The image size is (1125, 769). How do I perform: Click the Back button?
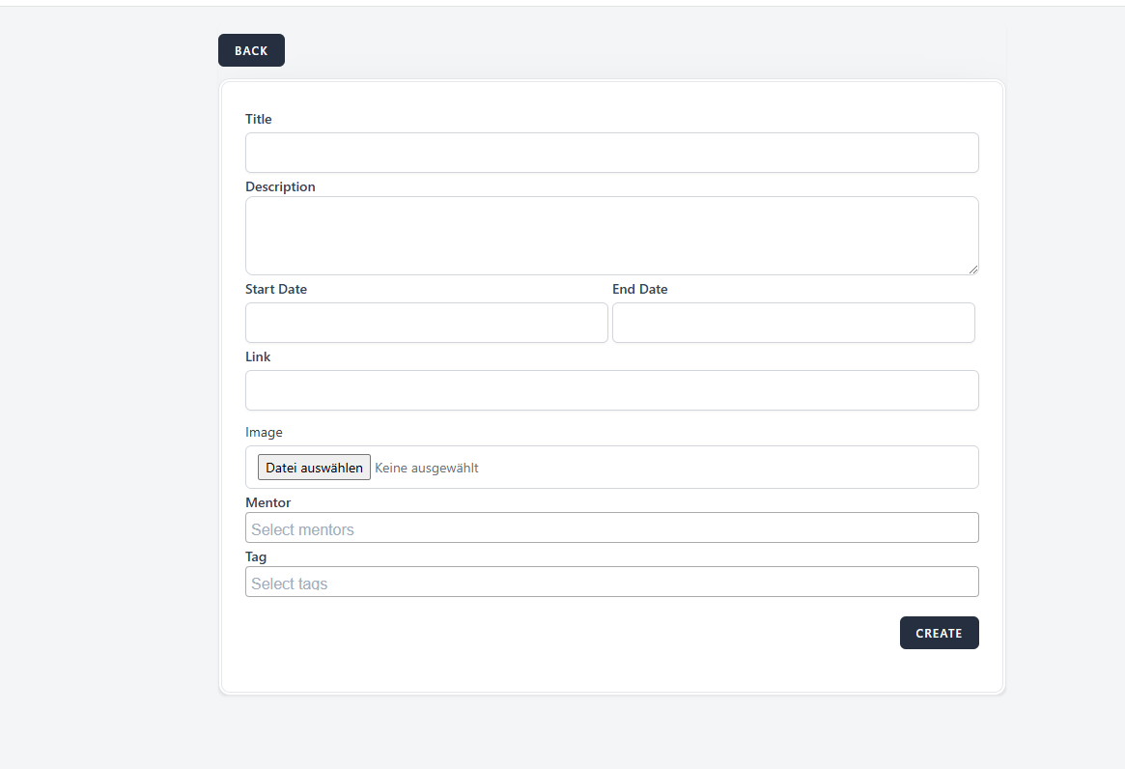(251, 50)
